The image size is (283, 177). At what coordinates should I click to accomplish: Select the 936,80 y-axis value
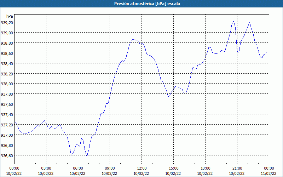pyautogui.click(x=7, y=145)
